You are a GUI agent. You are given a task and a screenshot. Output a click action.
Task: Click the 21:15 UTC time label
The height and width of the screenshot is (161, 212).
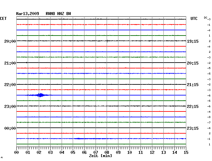tap(193, 85)
